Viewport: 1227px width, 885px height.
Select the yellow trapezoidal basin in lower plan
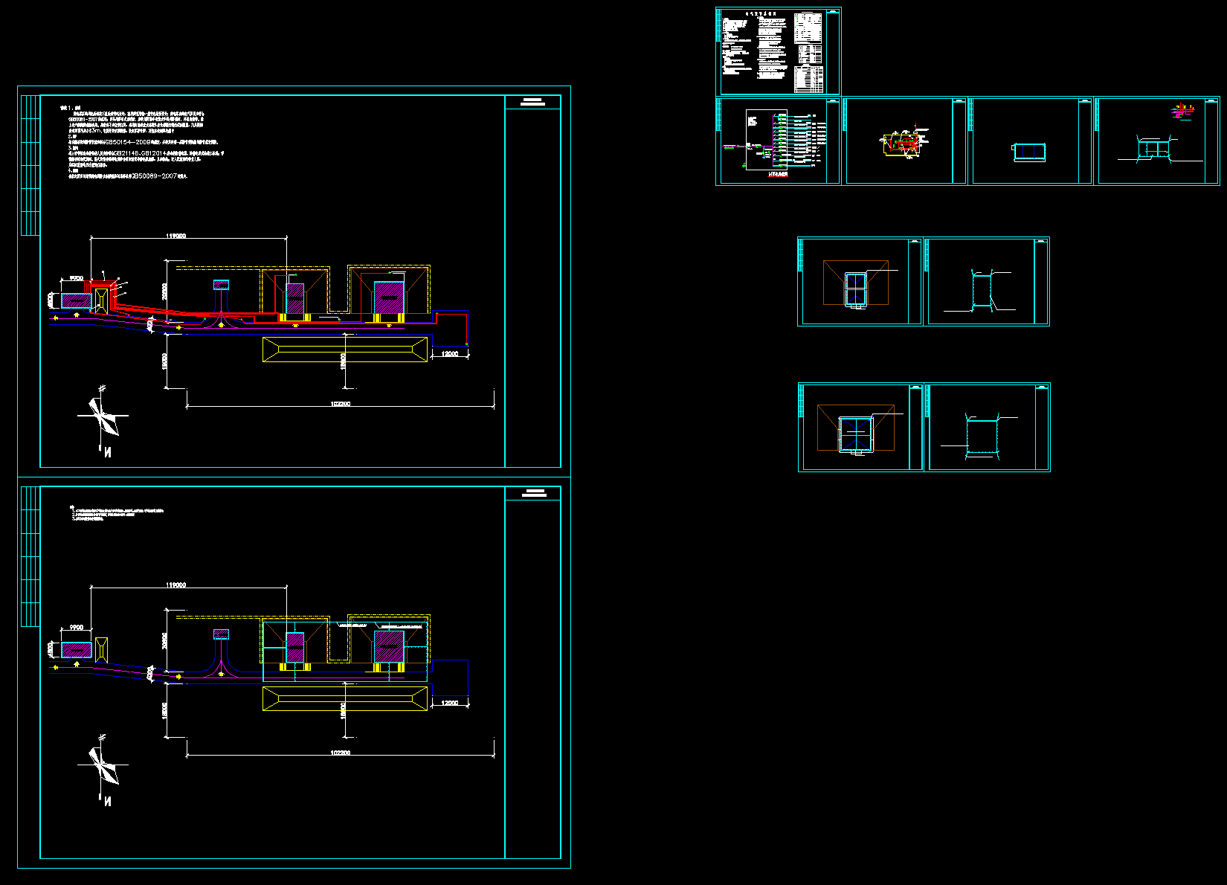pos(345,698)
